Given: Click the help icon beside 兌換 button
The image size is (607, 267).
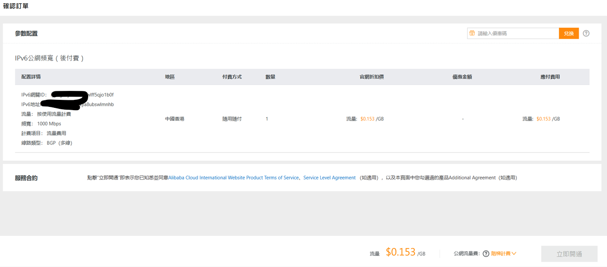Looking at the screenshot, I should pyautogui.click(x=586, y=33).
